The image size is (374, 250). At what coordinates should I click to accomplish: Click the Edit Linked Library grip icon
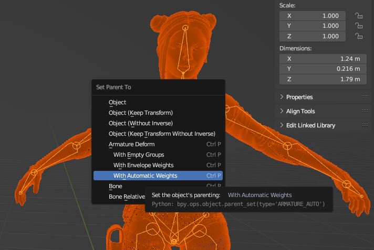(x=365, y=125)
